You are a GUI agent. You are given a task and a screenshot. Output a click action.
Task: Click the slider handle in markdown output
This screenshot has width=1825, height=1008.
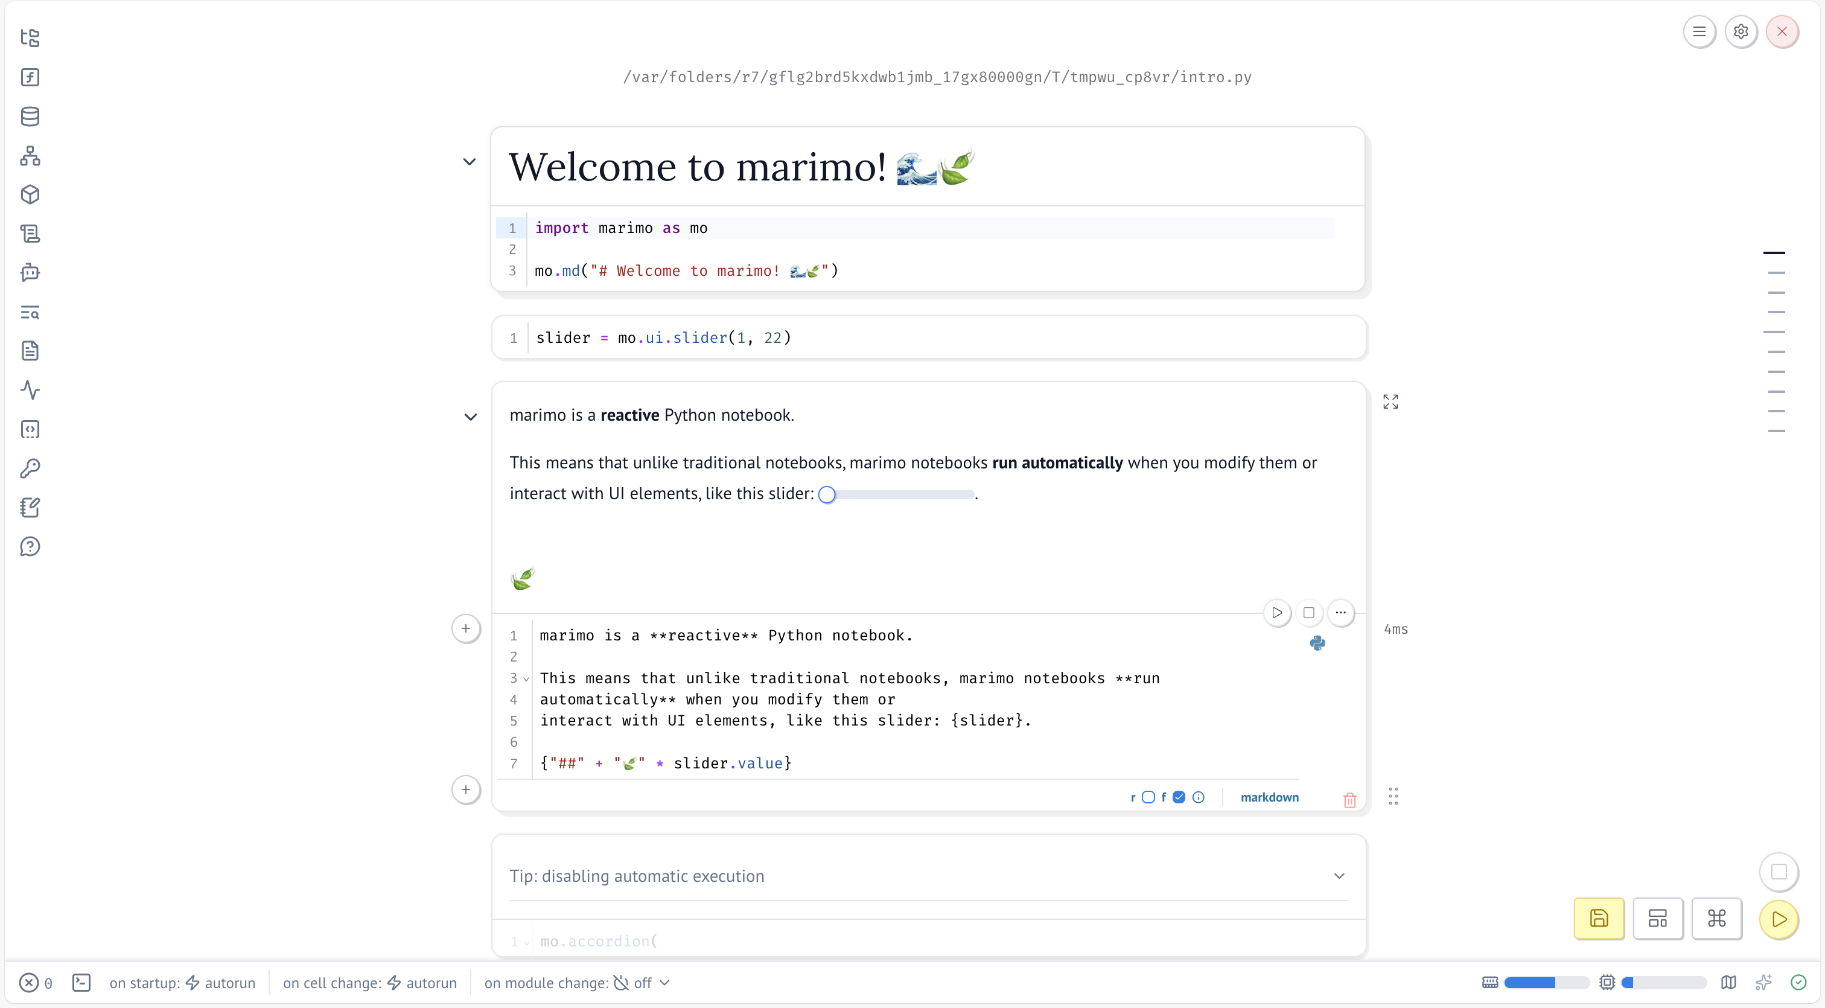tap(827, 494)
